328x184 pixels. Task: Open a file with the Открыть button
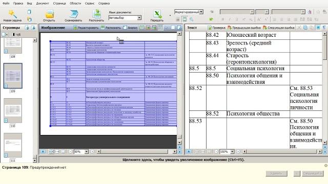coord(49,16)
